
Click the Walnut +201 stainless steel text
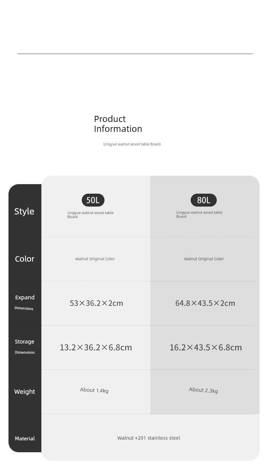pyautogui.click(x=149, y=438)
